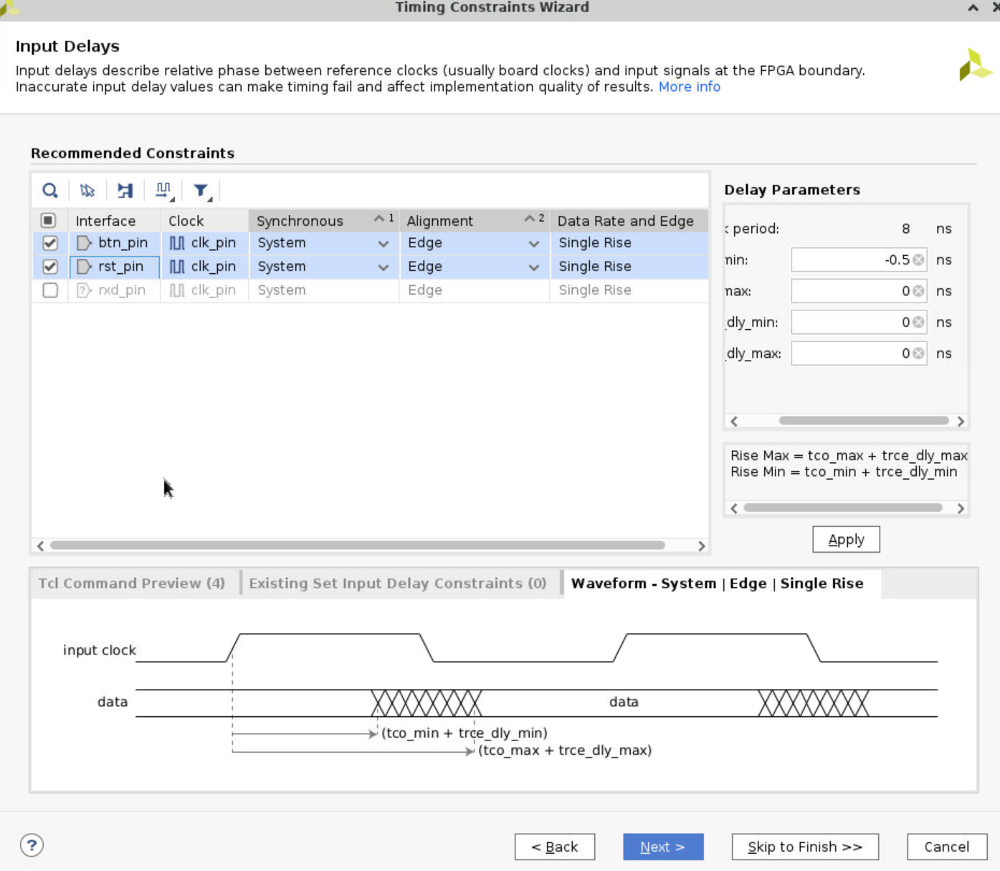Open the help question mark icon

32,845
